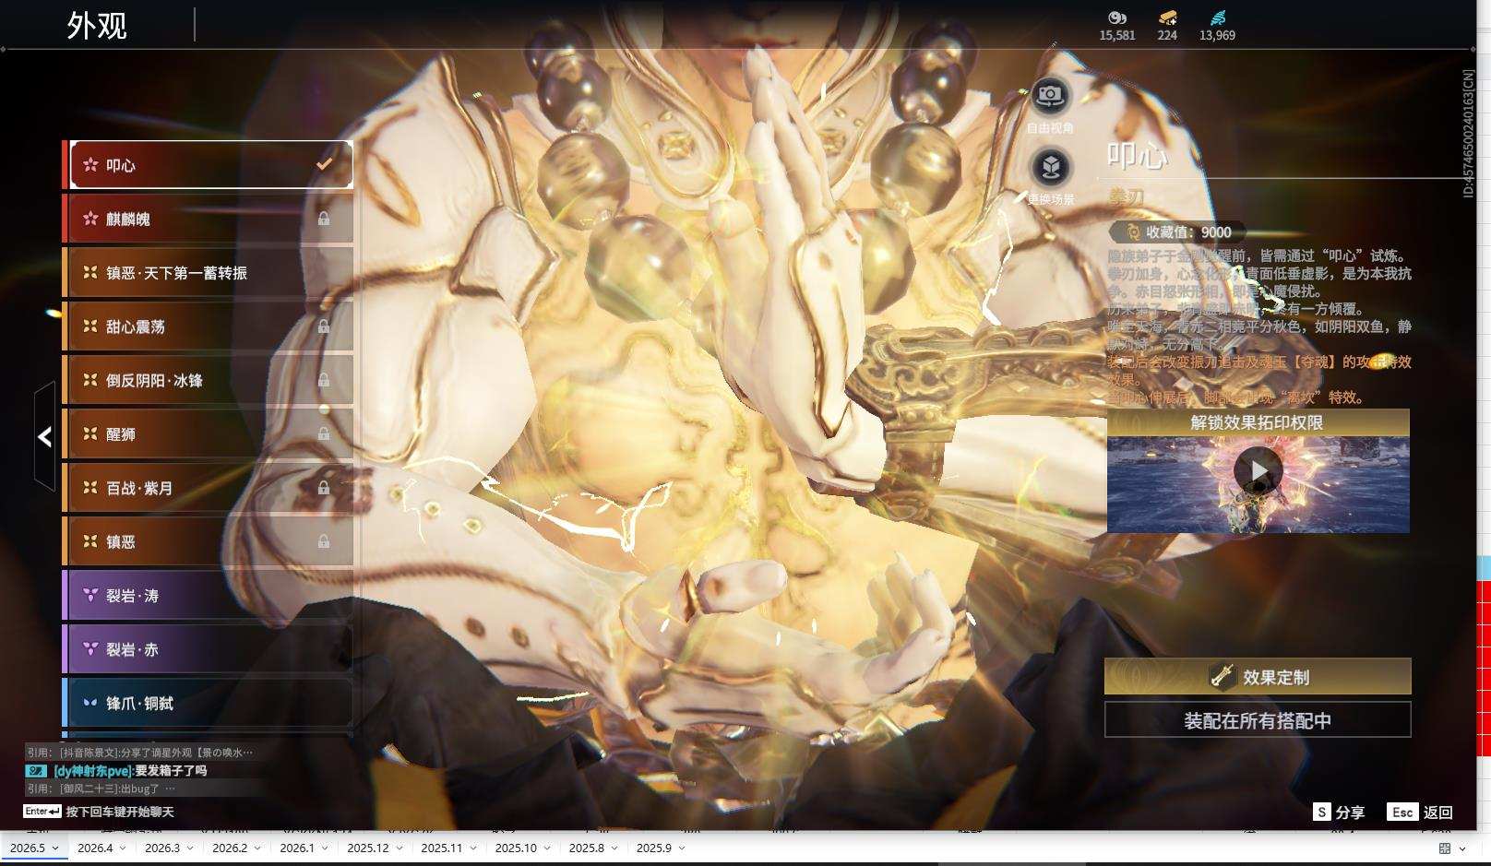Screen dimensions: 1491x866
Task: Click the lock icon on 倒反阴阳·冰锋
Action: point(324,380)
